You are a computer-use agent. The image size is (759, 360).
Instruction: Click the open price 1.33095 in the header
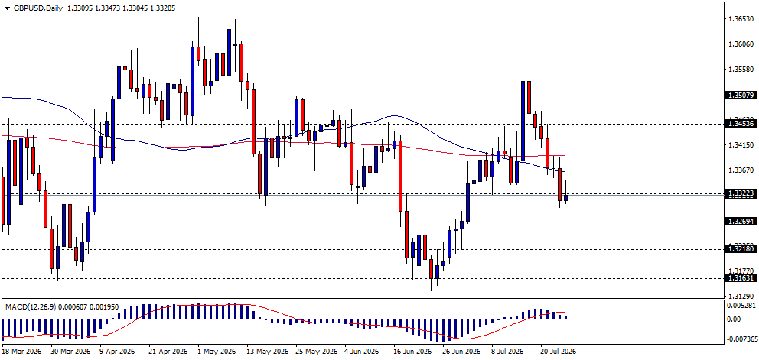(80, 8)
